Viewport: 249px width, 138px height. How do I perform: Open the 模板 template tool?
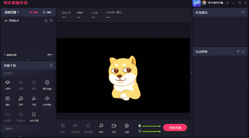(8, 100)
